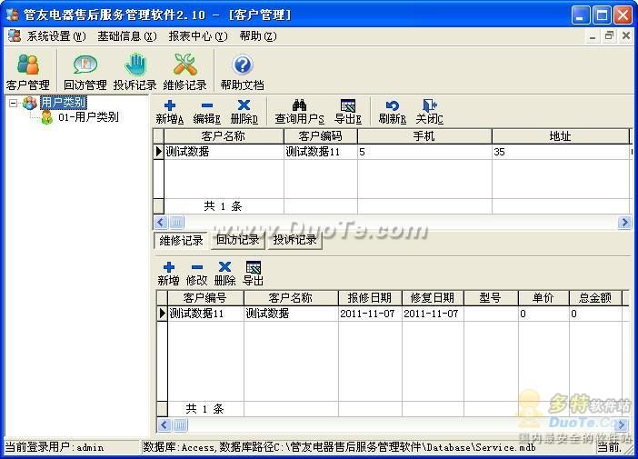Close the inner 客户管理 child window
Screen dimensions: 638x459
pos(626,35)
